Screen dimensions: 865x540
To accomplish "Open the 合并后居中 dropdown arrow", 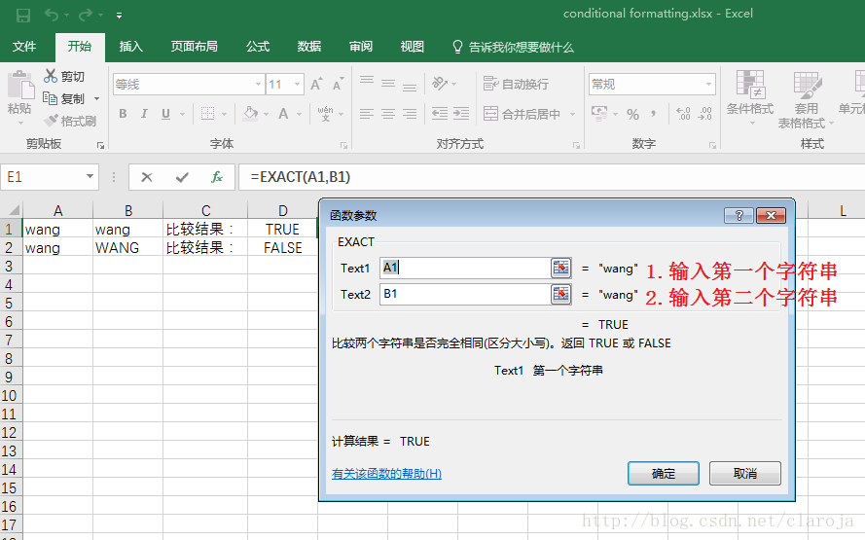I will click(x=573, y=114).
